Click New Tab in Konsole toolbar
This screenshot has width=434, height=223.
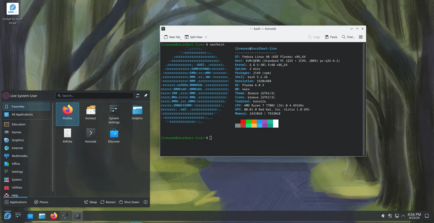pyautogui.click(x=172, y=37)
